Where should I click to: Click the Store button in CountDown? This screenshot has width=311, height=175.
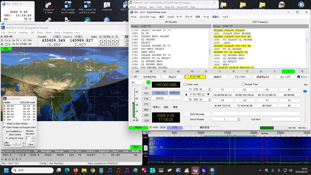31,144
